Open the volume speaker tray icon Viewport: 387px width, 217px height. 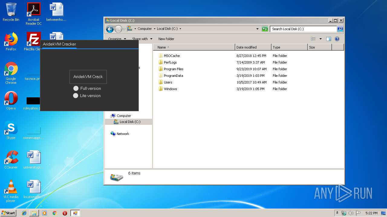click(351, 213)
